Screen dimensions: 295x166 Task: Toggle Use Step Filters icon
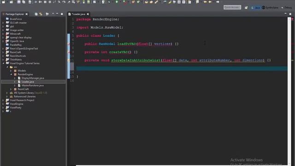[78, 2]
